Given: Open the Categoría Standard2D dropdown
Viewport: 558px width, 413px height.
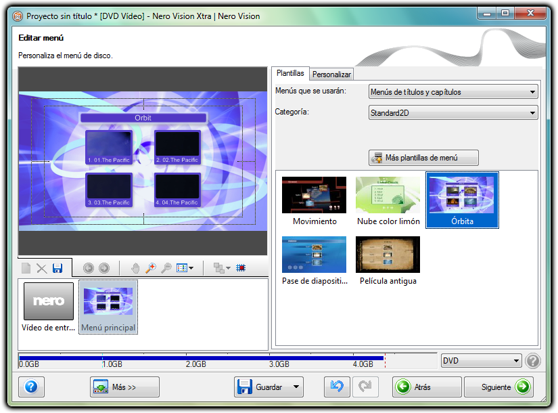Looking at the screenshot, I should tap(453, 112).
